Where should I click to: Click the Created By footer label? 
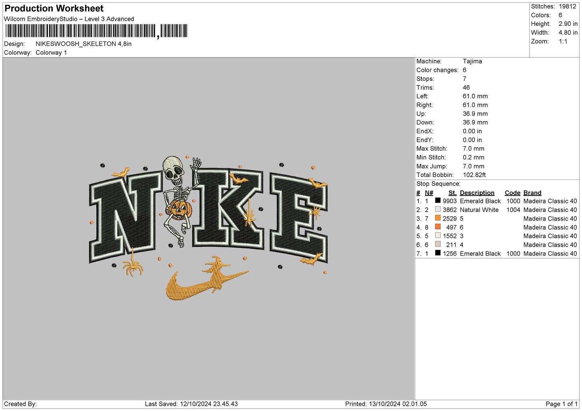20,404
